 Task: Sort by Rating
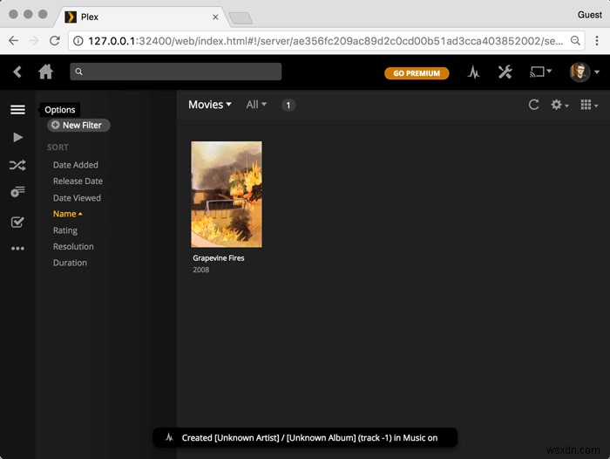point(65,230)
